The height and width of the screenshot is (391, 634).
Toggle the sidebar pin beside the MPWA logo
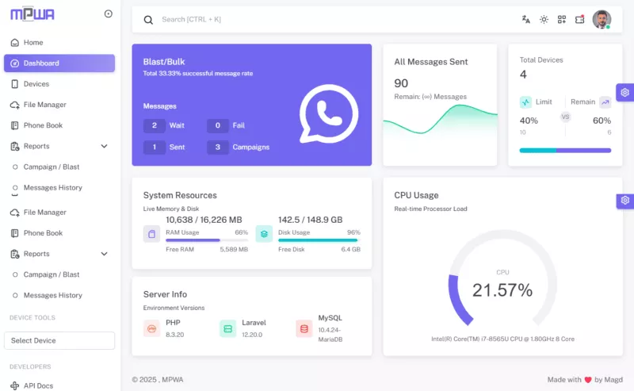pos(109,13)
